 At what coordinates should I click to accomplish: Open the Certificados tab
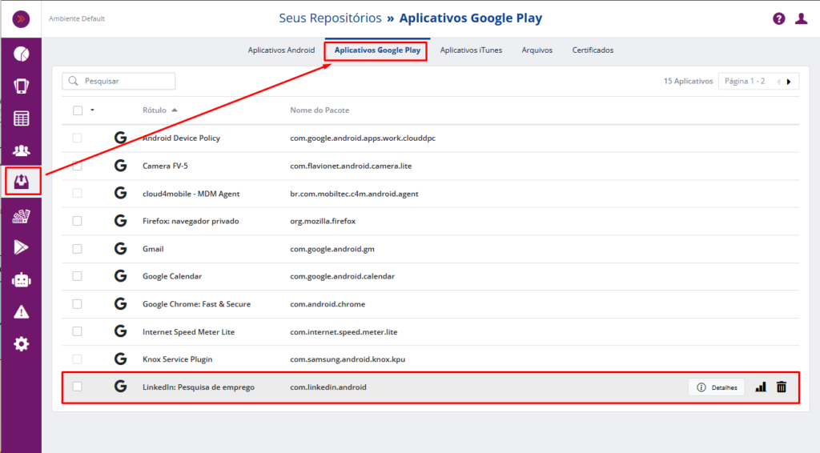coord(593,50)
